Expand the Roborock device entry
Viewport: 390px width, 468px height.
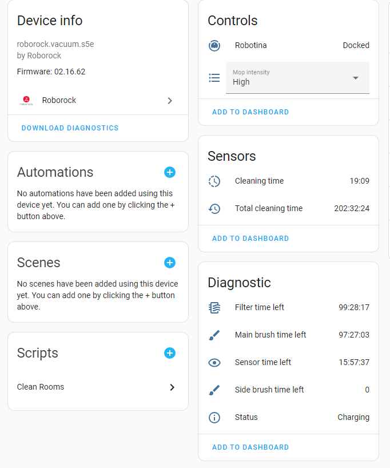coord(170,100)
